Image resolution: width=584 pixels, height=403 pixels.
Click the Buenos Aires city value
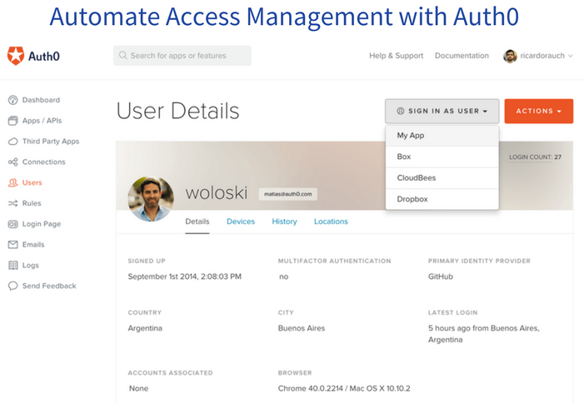[302, 328]
